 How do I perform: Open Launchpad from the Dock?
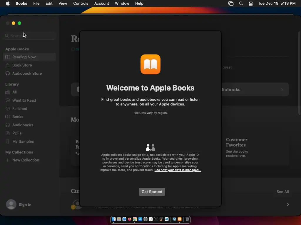click(x=119, y=219)
